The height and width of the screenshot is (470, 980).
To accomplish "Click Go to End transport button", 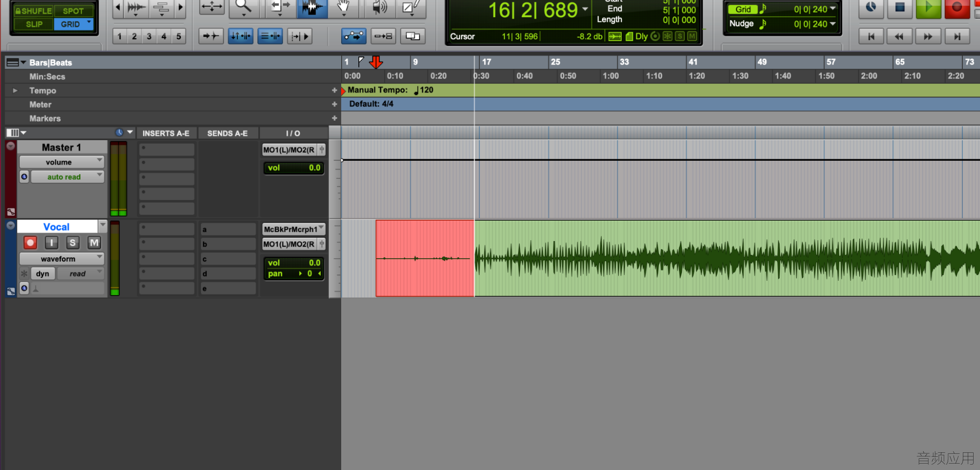I will [x=957, y=36].
